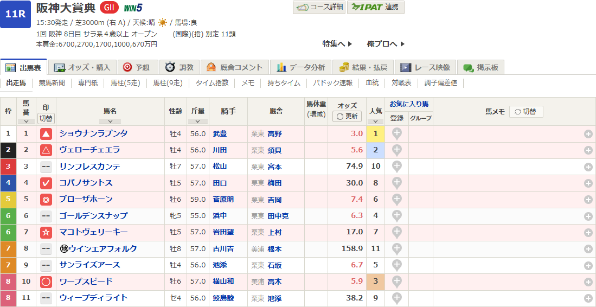
Task: Toggle the 馬メモ 切替 button
Action: pyautogui.click(x=525, y=111)
